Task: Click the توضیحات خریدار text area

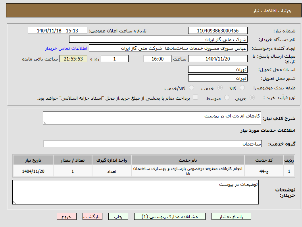Action: point(135,192)
